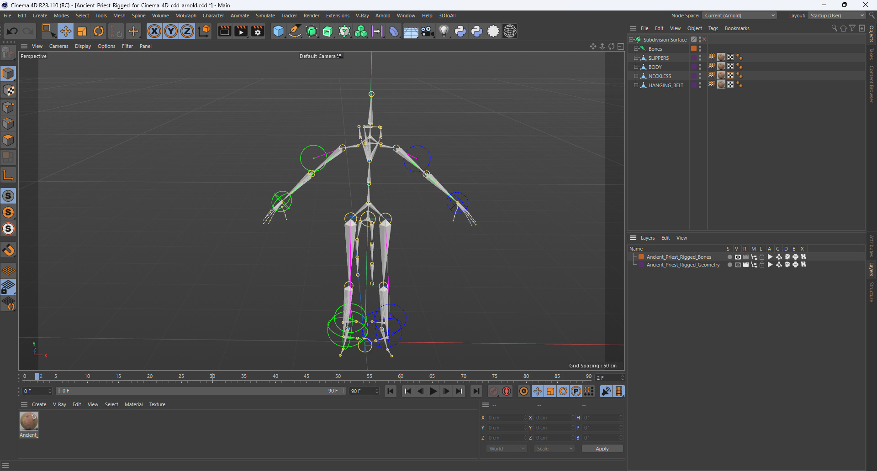Open viewport Filter menu
Viewport: 877px width, 471px height.
coord(127,46)
